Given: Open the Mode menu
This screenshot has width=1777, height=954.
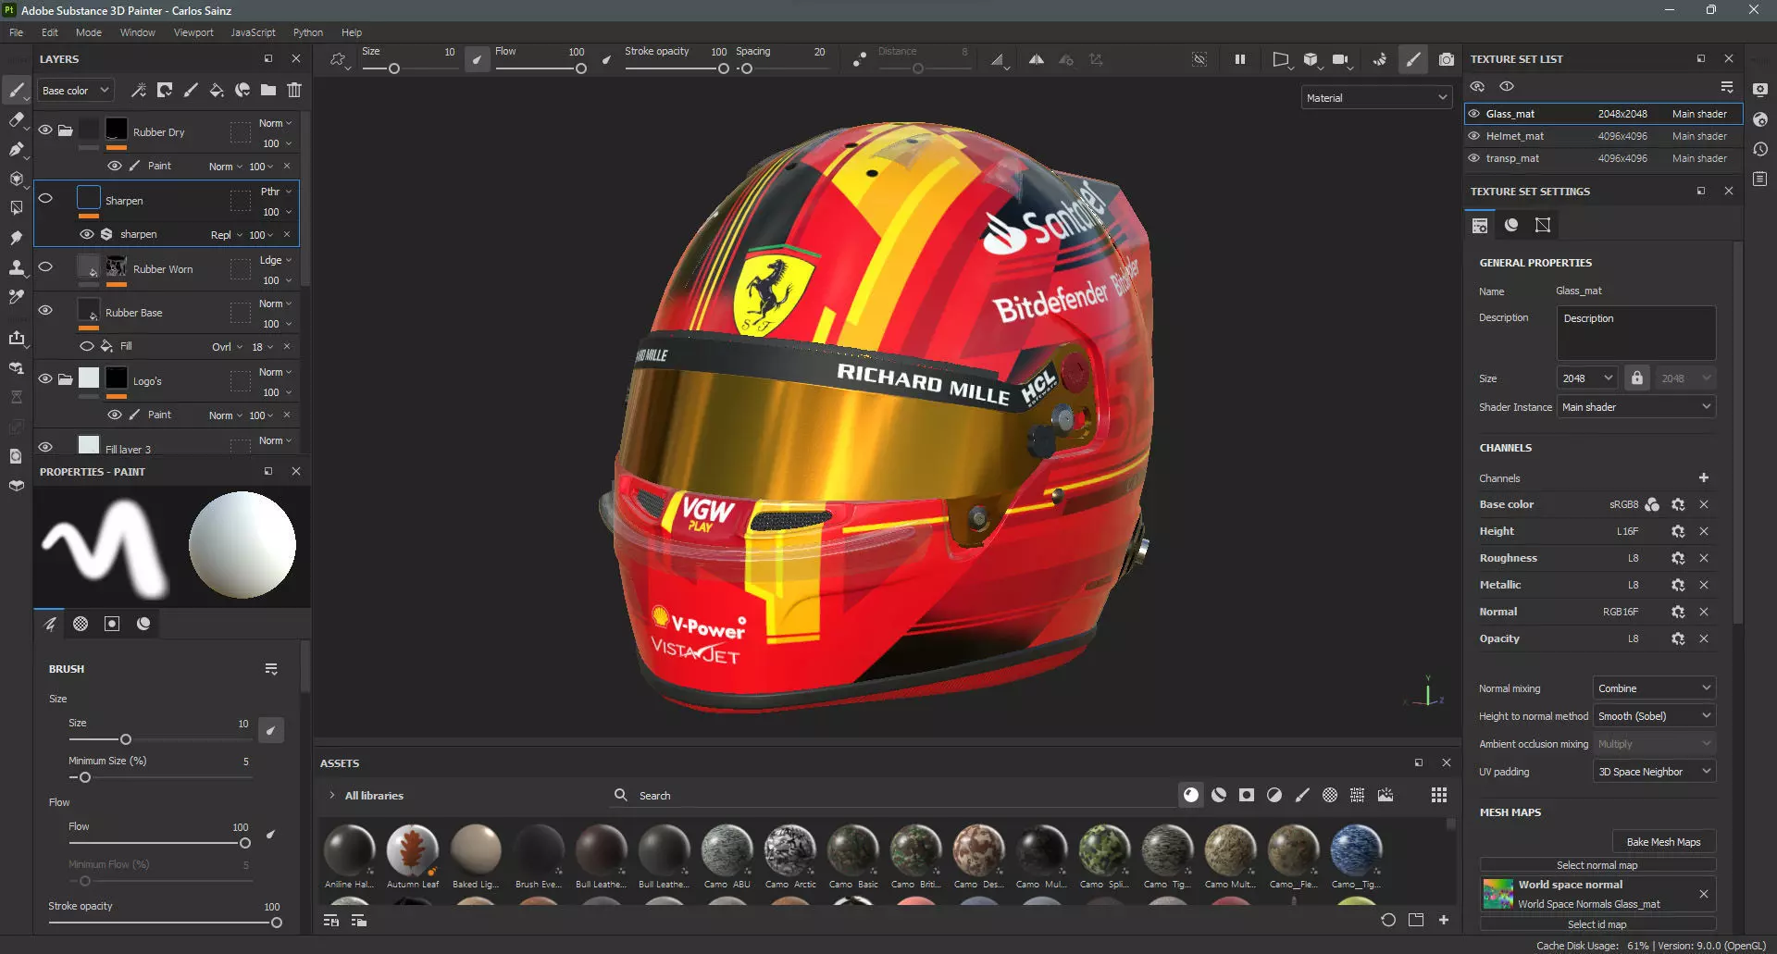Looking at the screenshot, I should pos(89,32).
